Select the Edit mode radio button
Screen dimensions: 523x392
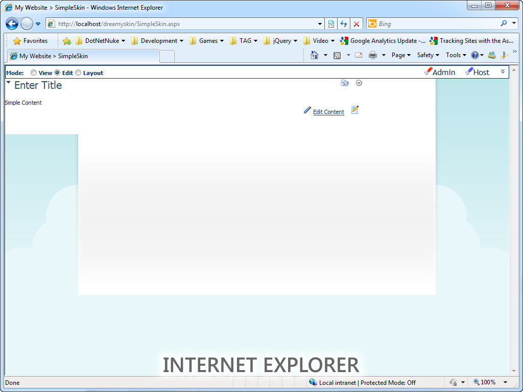click(57, 72)
